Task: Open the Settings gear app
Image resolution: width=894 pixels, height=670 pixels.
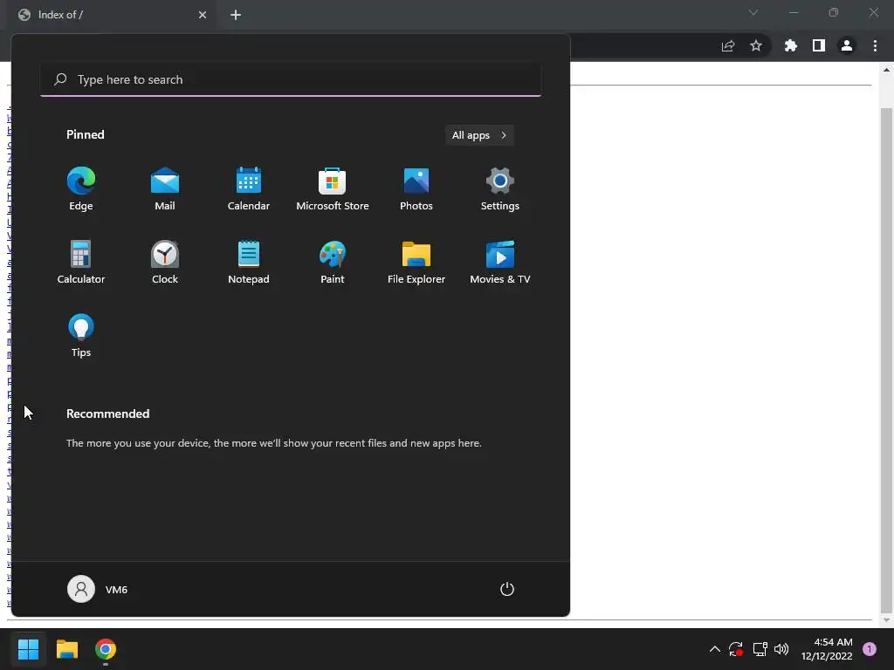Action: pyautogui.click(x=500, y=189)
